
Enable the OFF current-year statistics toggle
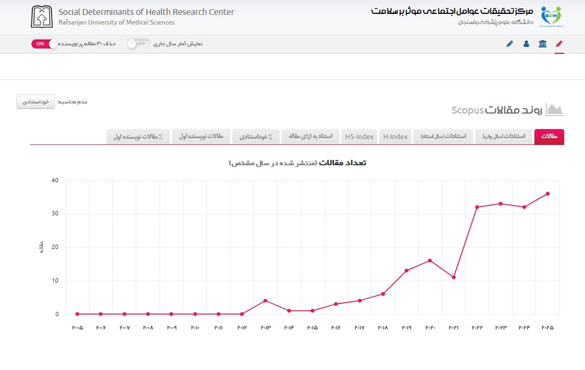139,44
